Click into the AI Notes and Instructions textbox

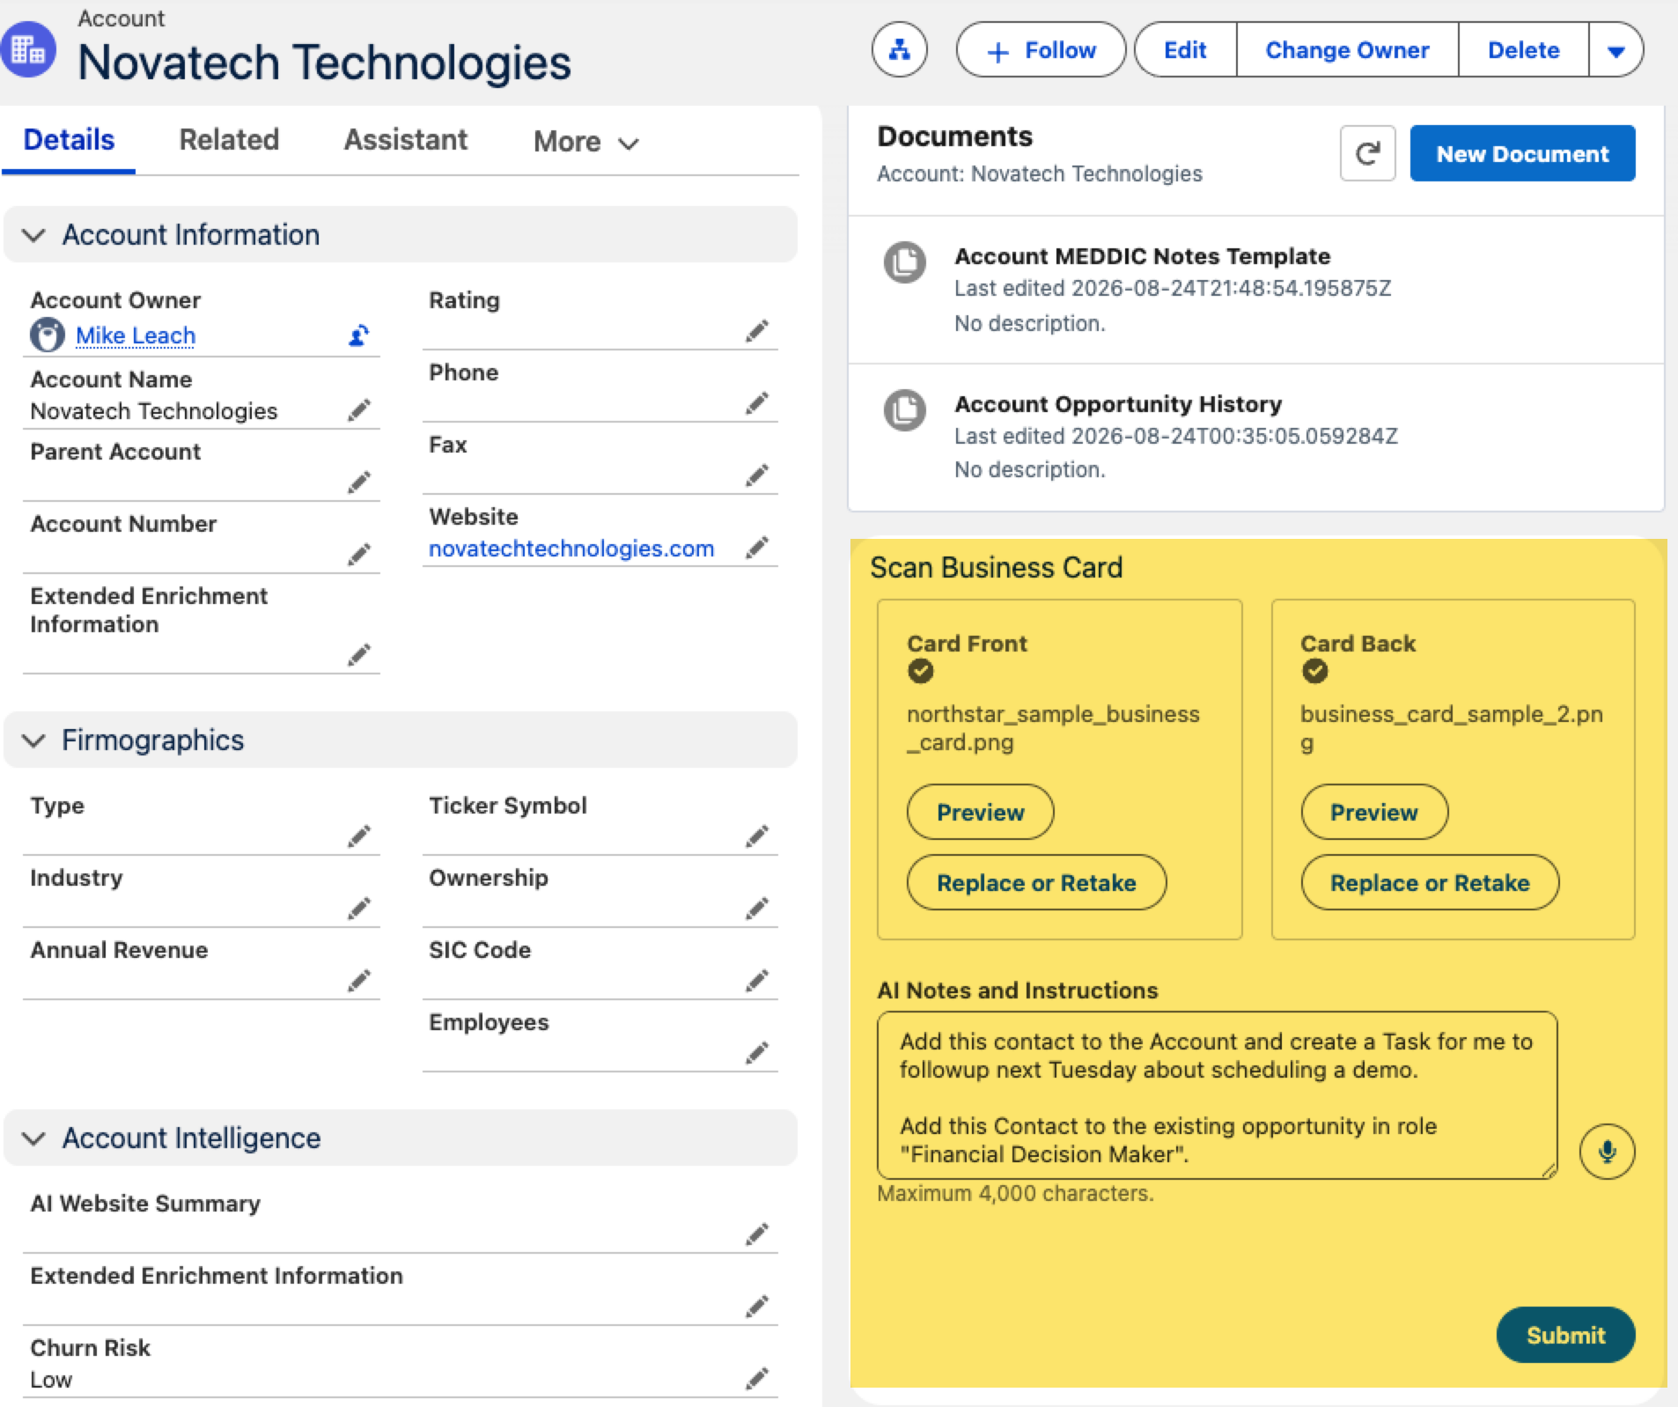(1217, 1095)
